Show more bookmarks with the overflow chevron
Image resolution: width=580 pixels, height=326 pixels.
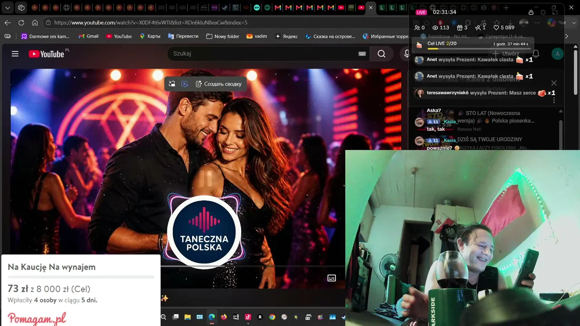(566, 36)
